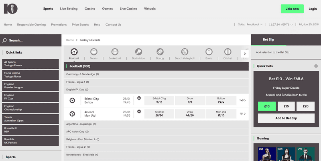Click the Join now button
The image size is (321, 161).
click(292, 8)
